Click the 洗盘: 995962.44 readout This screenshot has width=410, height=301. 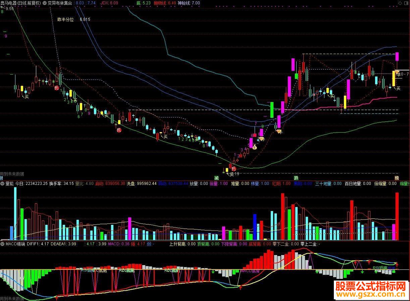pos(142,184)
